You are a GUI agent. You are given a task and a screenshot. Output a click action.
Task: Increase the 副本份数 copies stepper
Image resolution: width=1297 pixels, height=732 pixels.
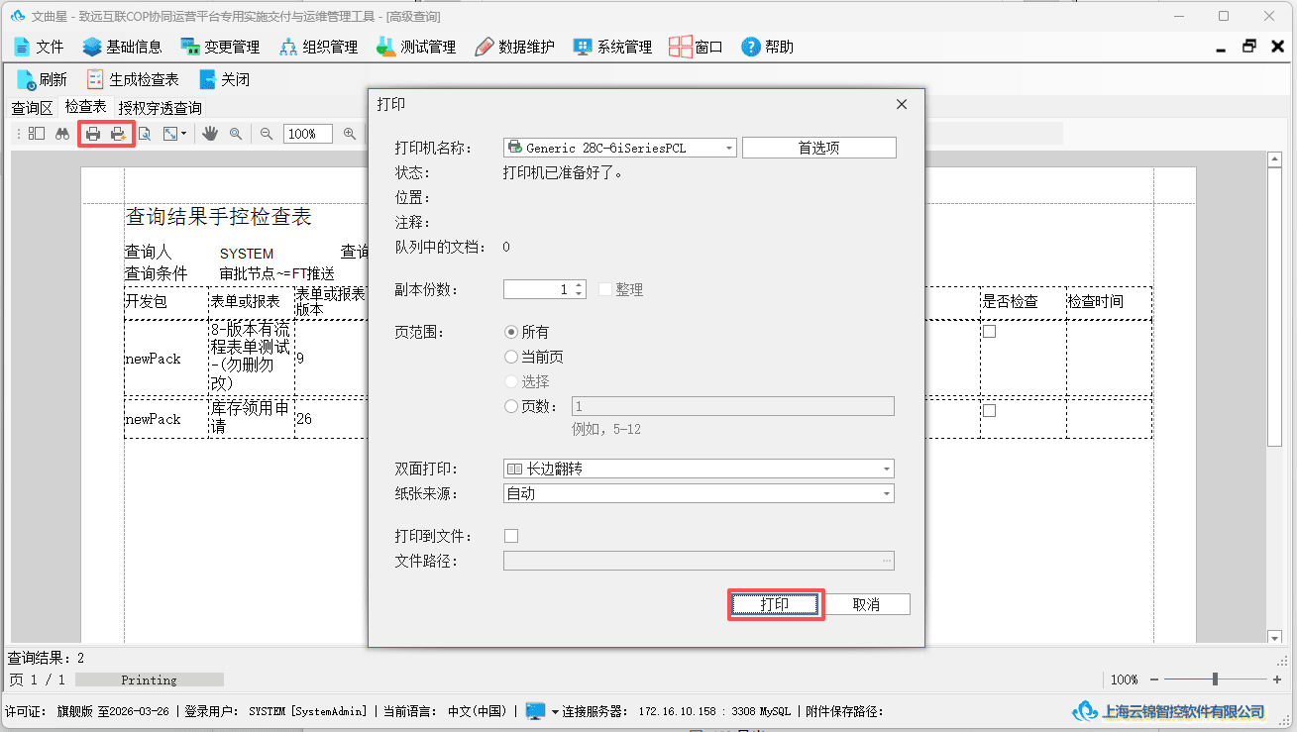click(x=580, y=285)
